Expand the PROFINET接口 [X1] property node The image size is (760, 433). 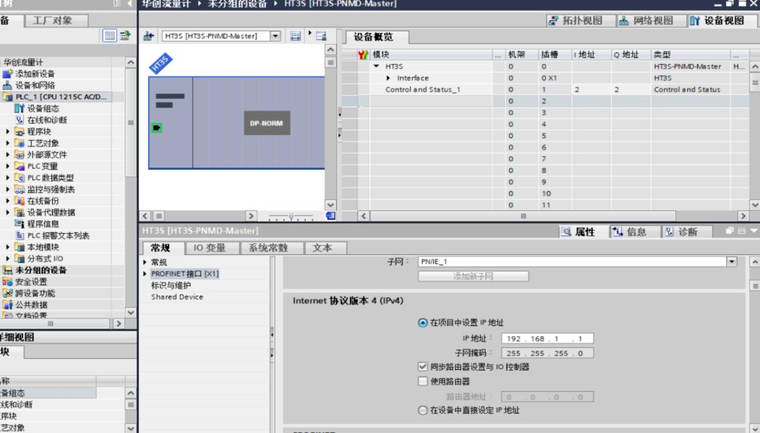pyautogui.click(x=145, y=273)
